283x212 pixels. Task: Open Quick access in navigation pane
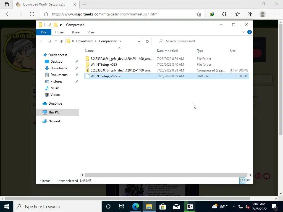[x=57, y=55]
